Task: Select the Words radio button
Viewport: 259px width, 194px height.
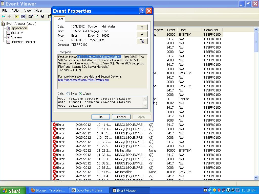Action: tap(80, 93)
